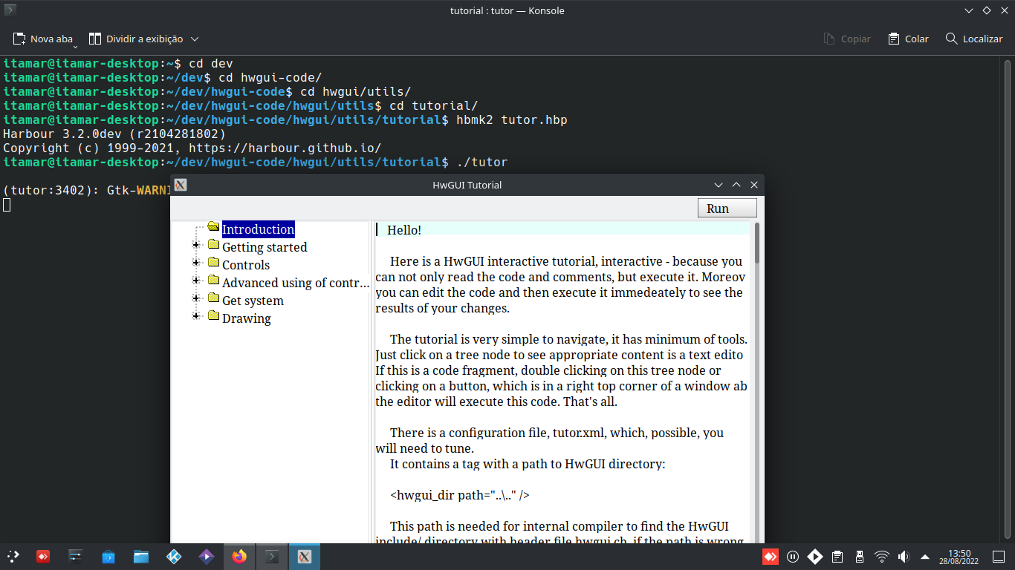Select the Introduction tree item
The image size is (1015, 570).
pyautogui.click(x=258, y=229)
